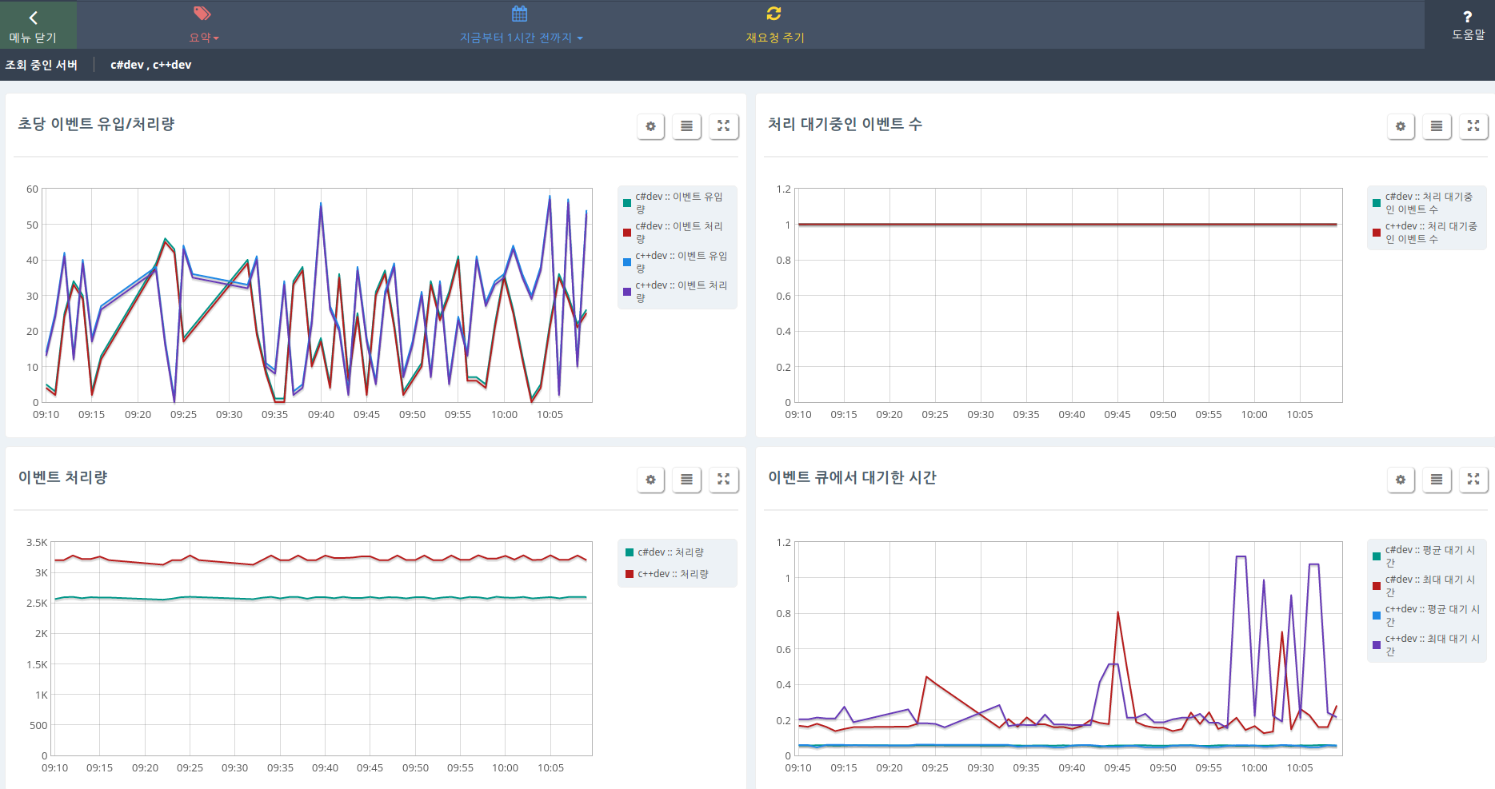
Task: Open list menu for 처리 대기중인 이벤트 수 chart
Action: coord(1437,126)
